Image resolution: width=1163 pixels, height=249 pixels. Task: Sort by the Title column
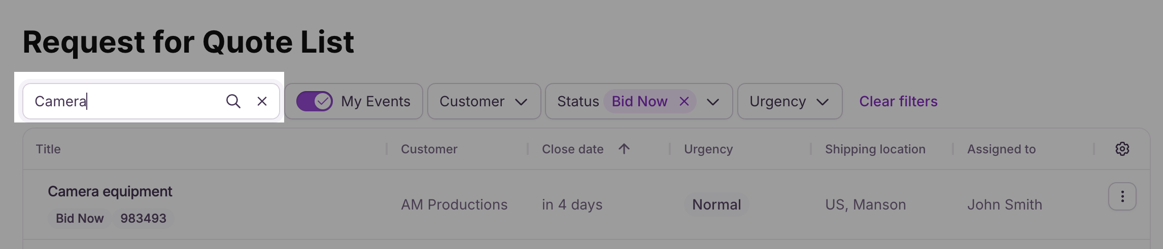point(48,149)
